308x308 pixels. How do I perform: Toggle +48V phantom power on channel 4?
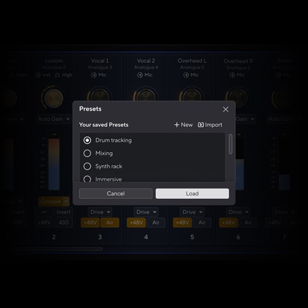(x=136, y=222)
